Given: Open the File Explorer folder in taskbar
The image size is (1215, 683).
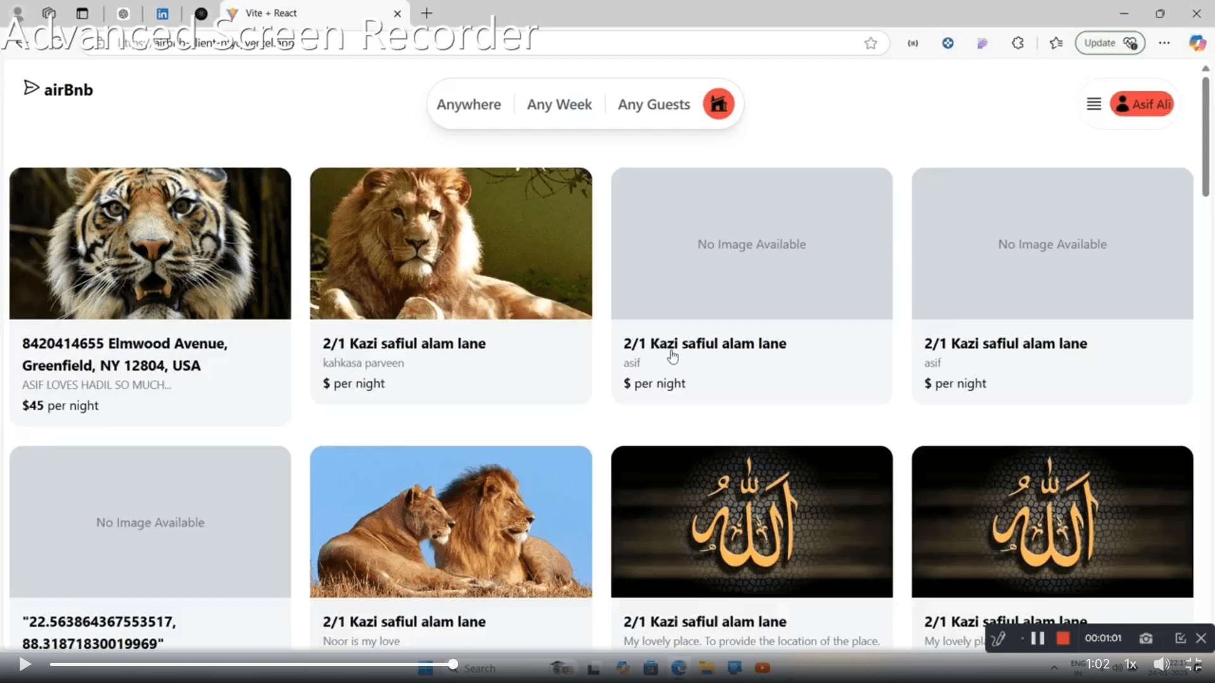Looking at the screenshot, I should coord(707,668).
